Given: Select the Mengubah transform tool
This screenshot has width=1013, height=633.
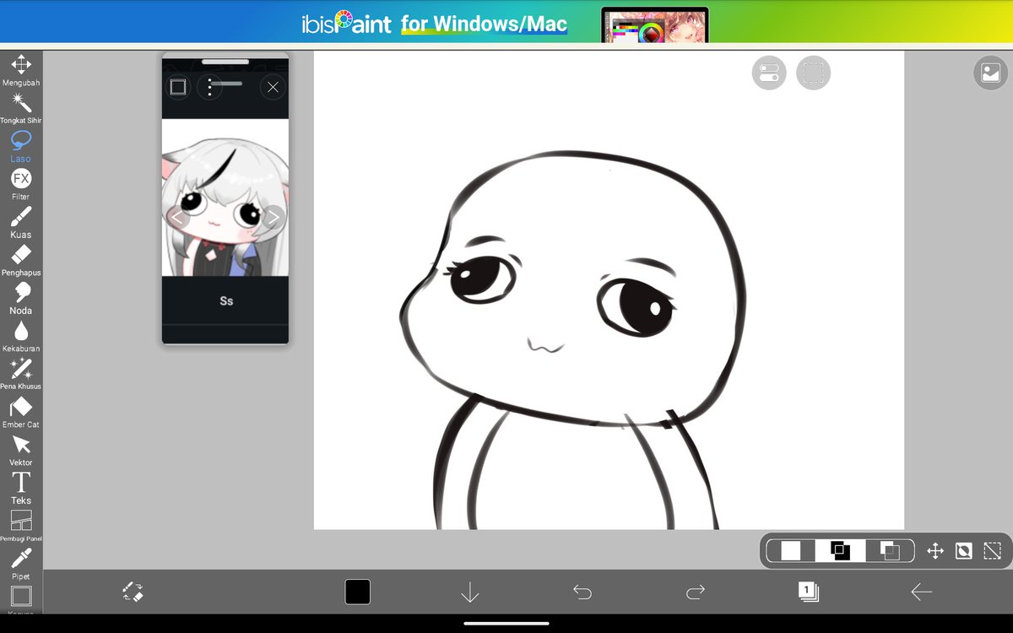Looking at the screenshot, I should [21, 70].
